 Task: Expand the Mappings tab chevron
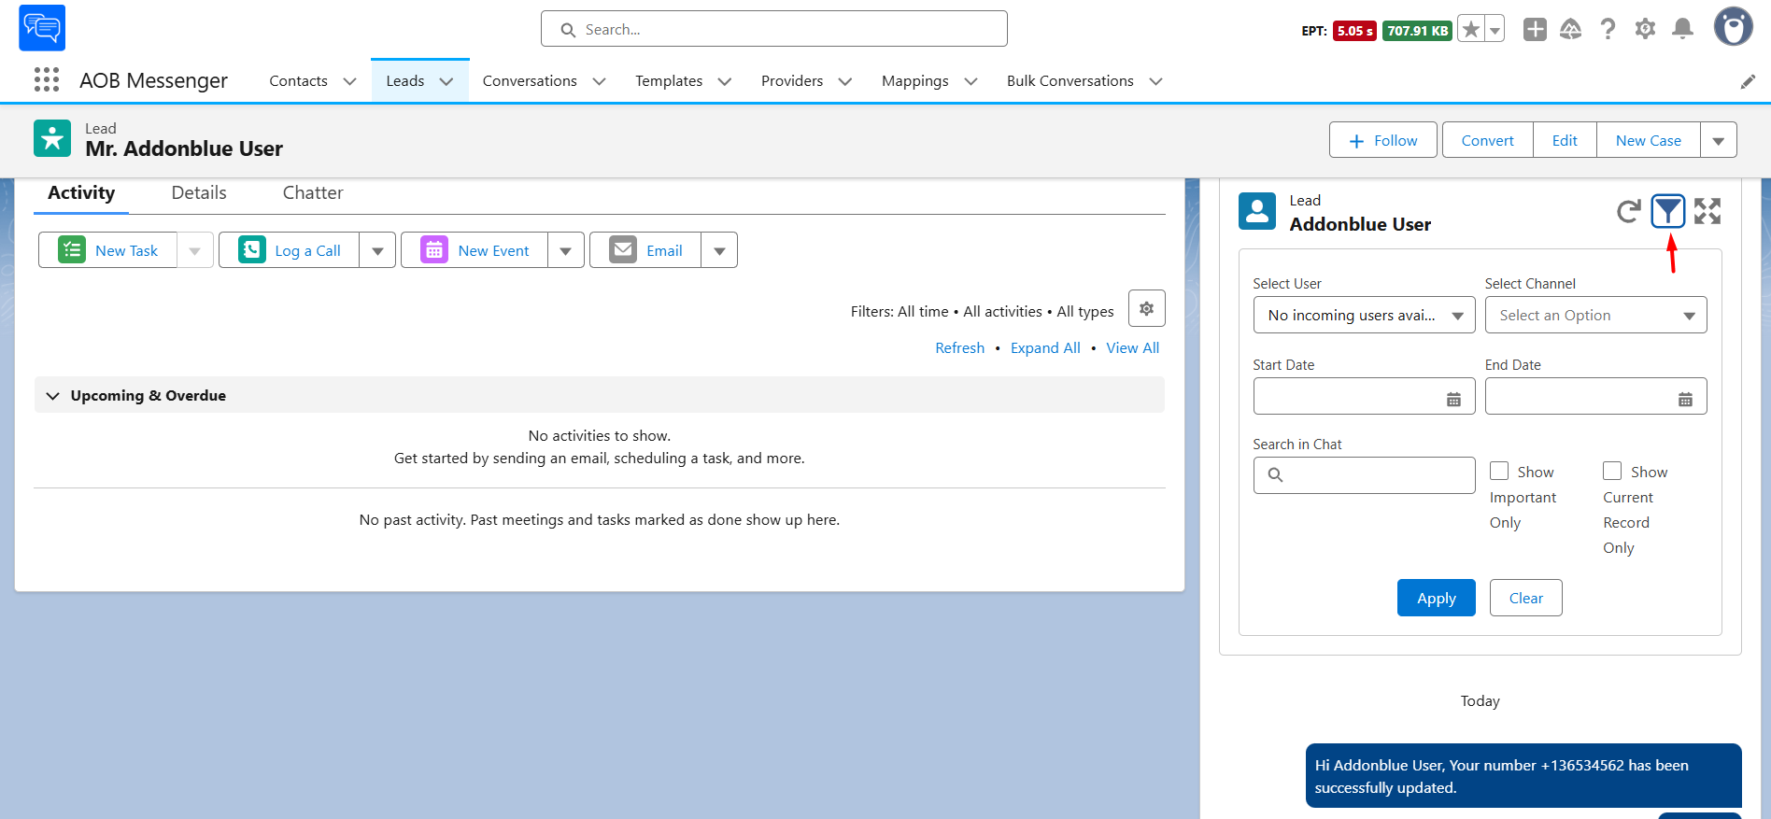pyautogui.click(x=971, y=81)
